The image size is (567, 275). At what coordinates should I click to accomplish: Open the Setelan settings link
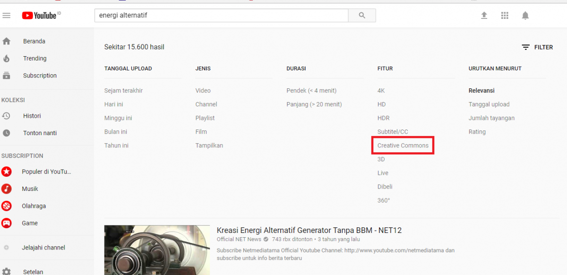33,271
